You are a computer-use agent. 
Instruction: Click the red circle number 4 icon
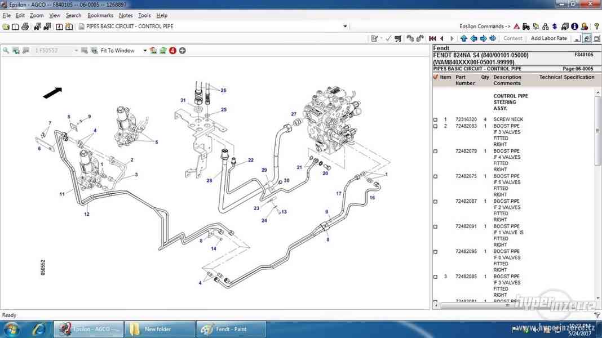click(173, 51)
